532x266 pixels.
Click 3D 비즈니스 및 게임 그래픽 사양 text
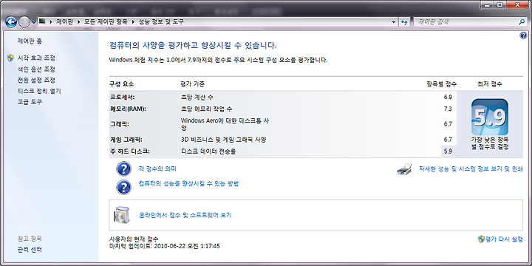224,140
